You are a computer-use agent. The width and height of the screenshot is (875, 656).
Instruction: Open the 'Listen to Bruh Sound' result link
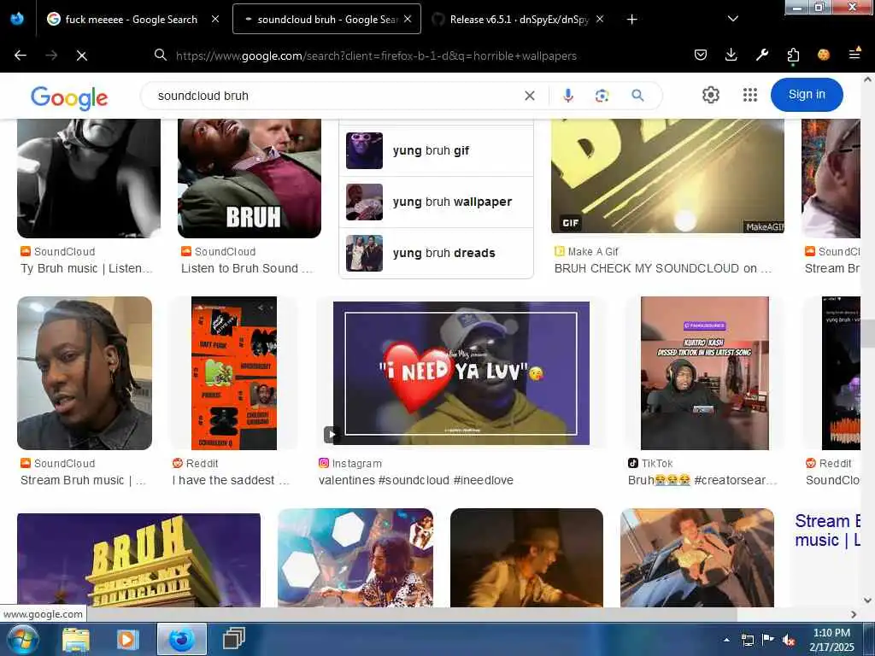[247, 268]
